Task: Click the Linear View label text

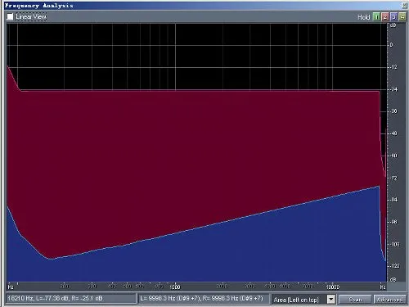Action: click(x=31, y=16)
